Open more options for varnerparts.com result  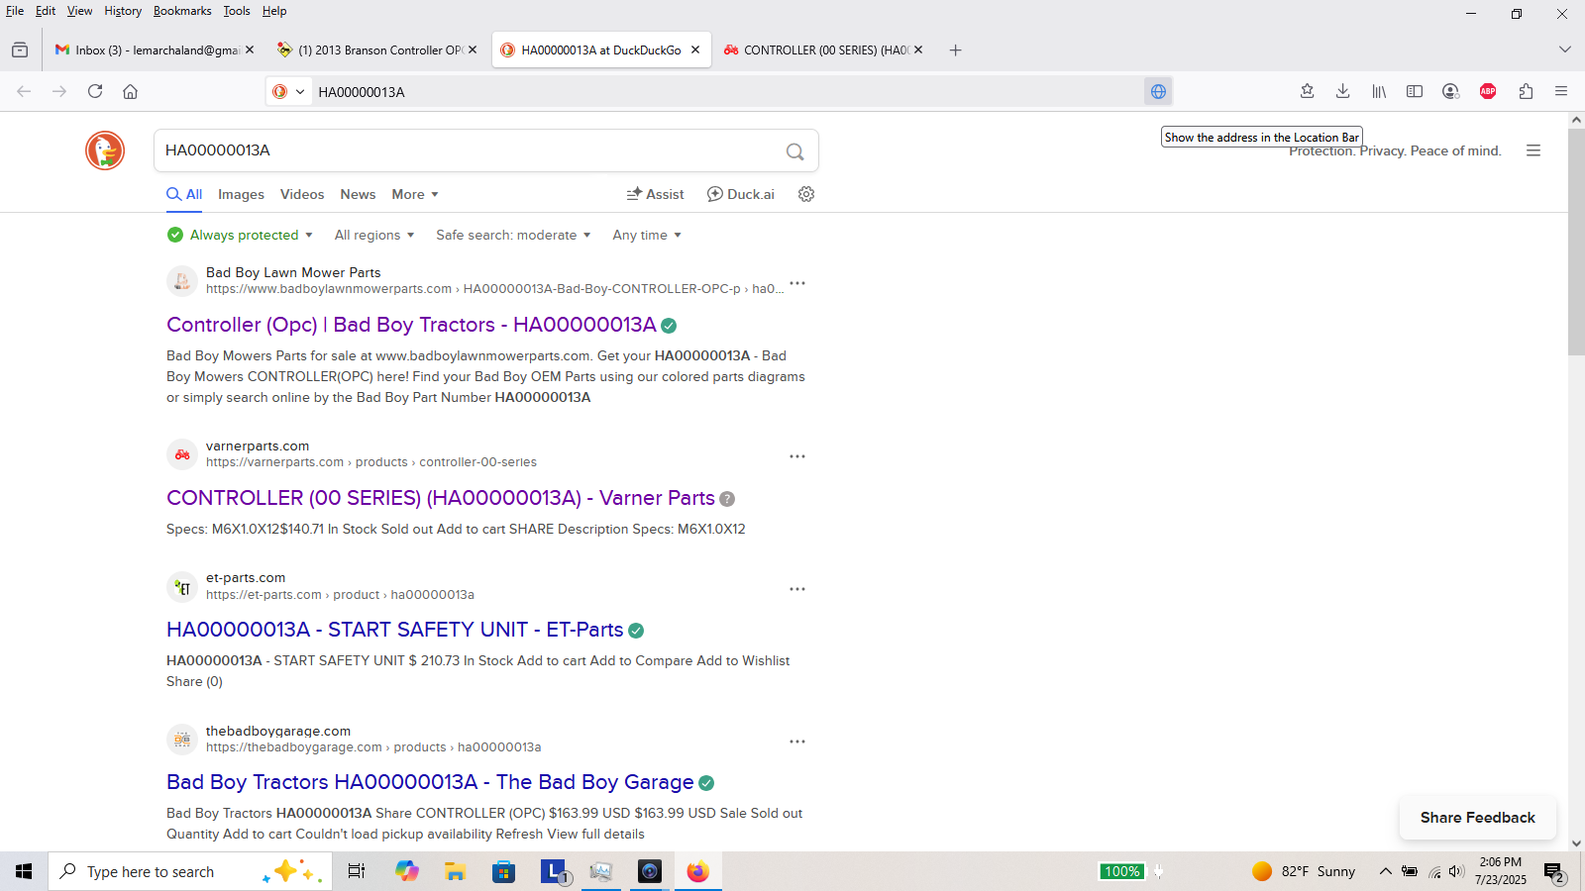pyautogui.click(x=797, y=456)
